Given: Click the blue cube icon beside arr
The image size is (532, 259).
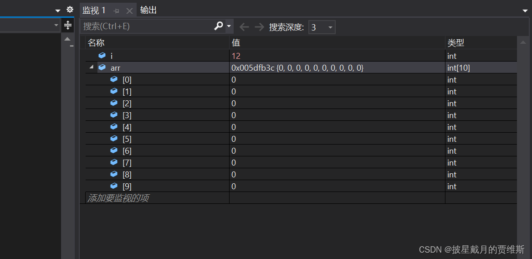Looking at the screenshot, I should (x=102, y=67).
